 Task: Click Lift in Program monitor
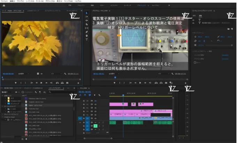click(x=156, y=83)
